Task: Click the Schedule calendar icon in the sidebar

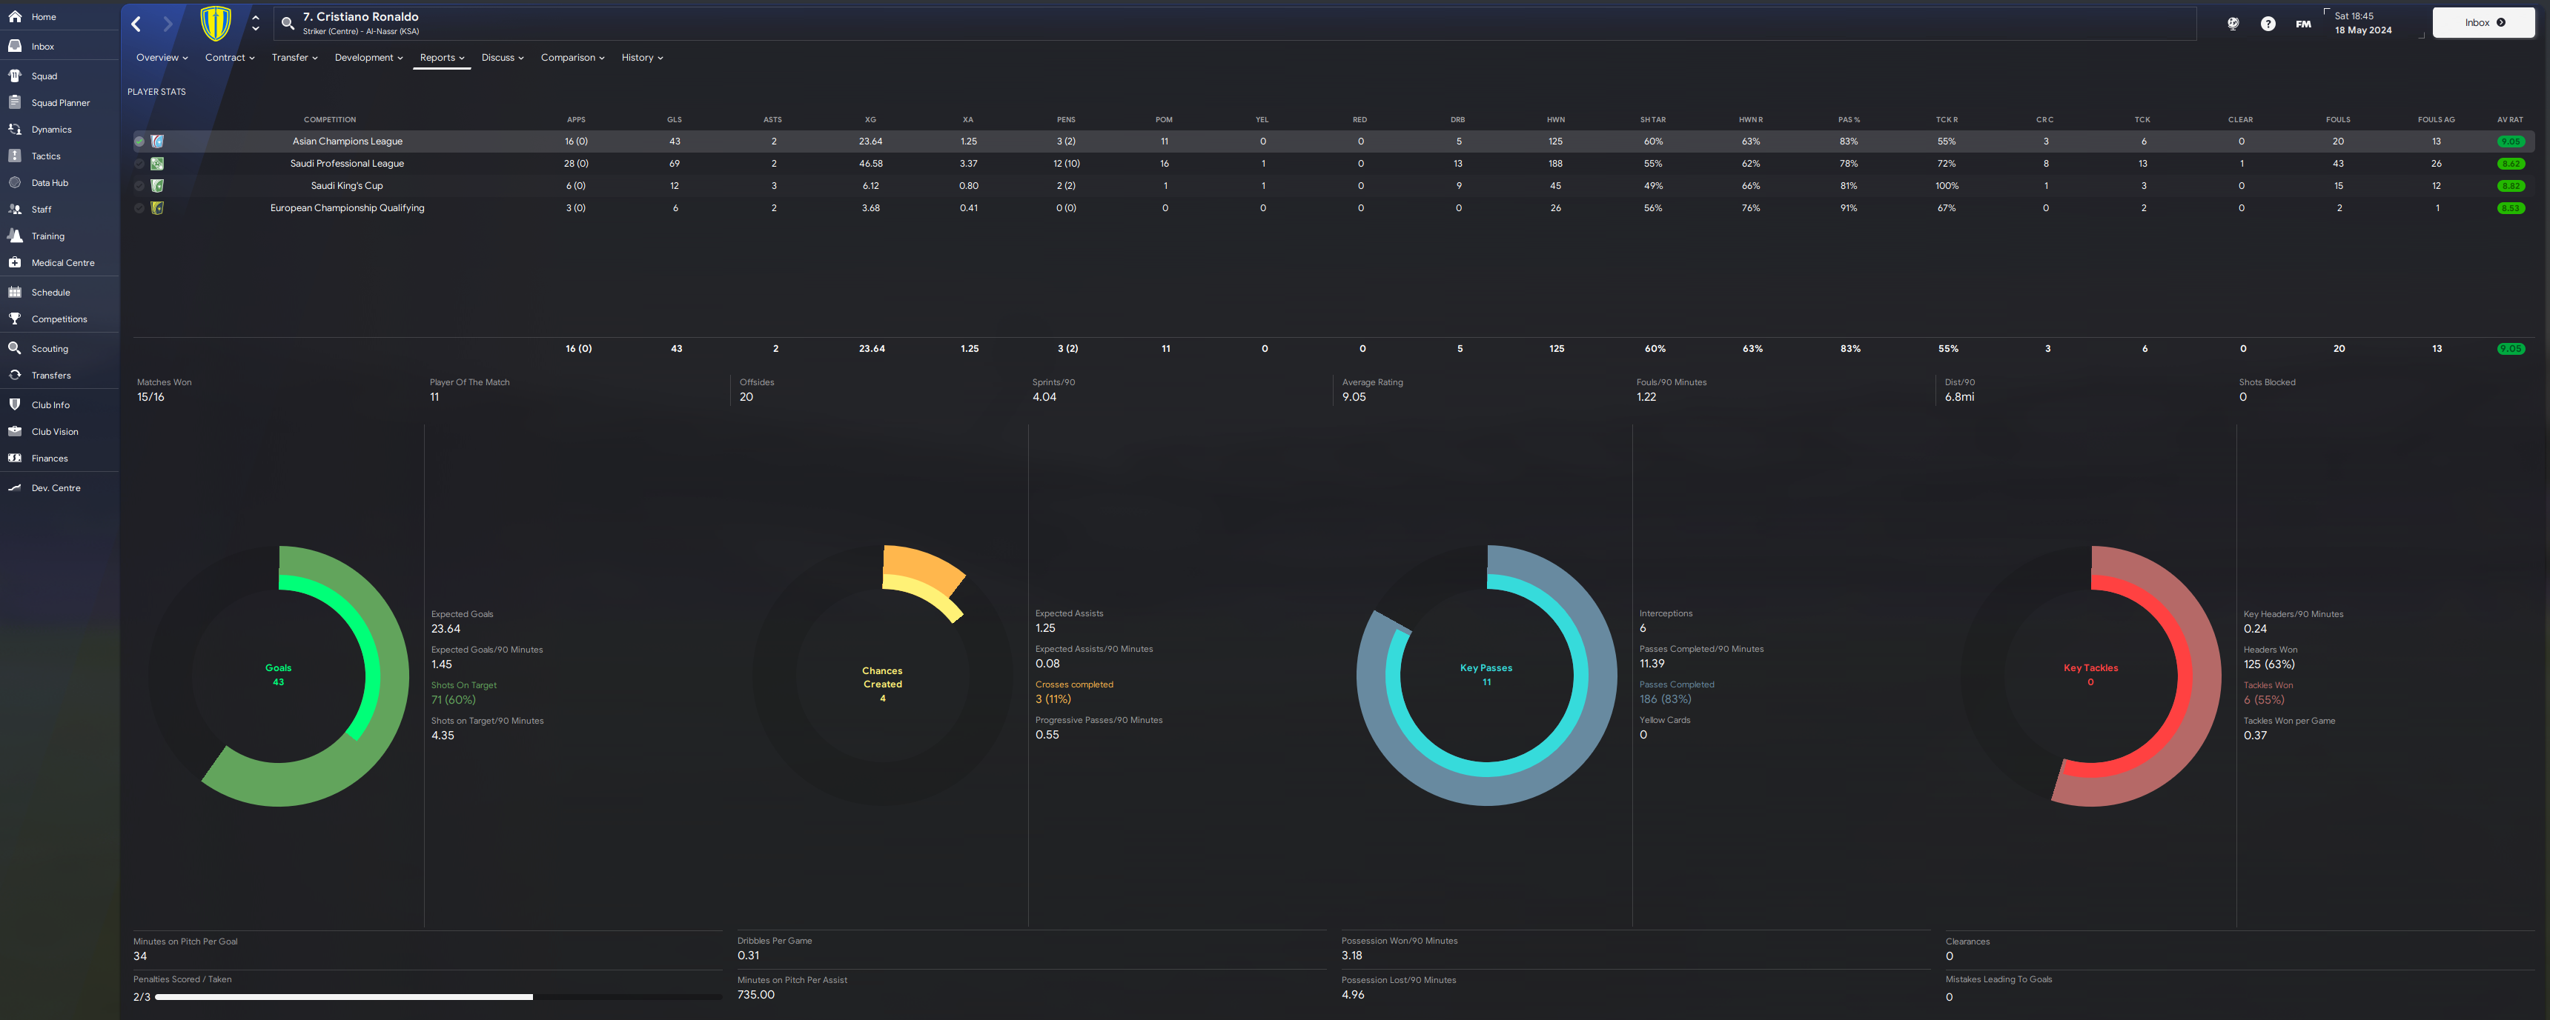Action: point(15,292)
